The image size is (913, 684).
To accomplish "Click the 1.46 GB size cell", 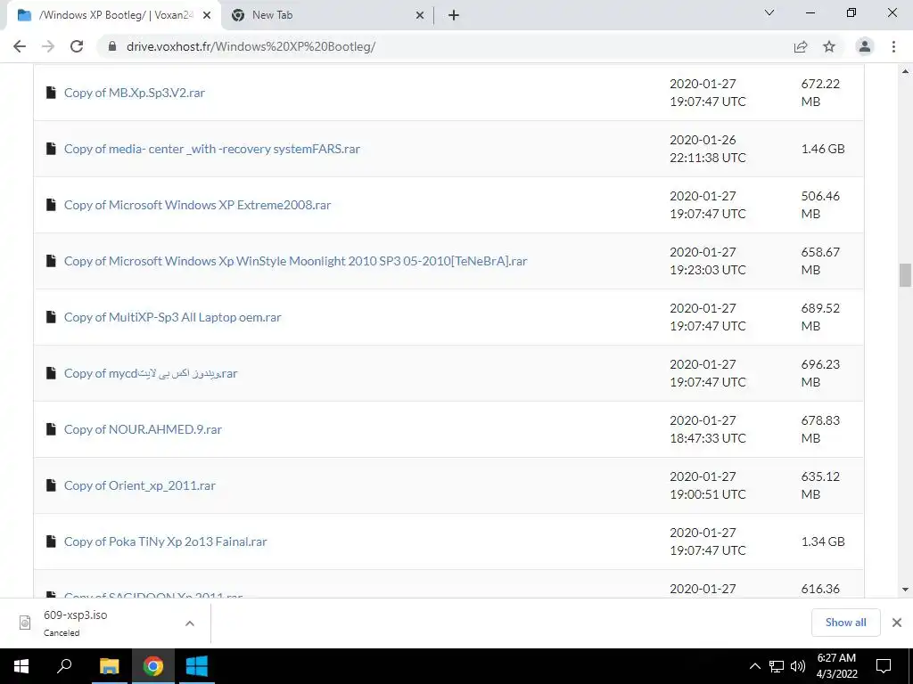I will [x=823, y=149].
